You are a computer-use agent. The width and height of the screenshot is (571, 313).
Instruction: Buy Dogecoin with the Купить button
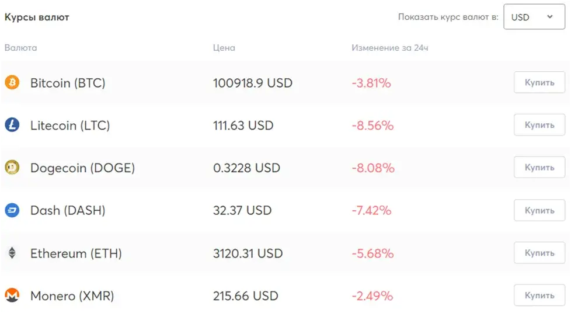(x=539, y=167)
